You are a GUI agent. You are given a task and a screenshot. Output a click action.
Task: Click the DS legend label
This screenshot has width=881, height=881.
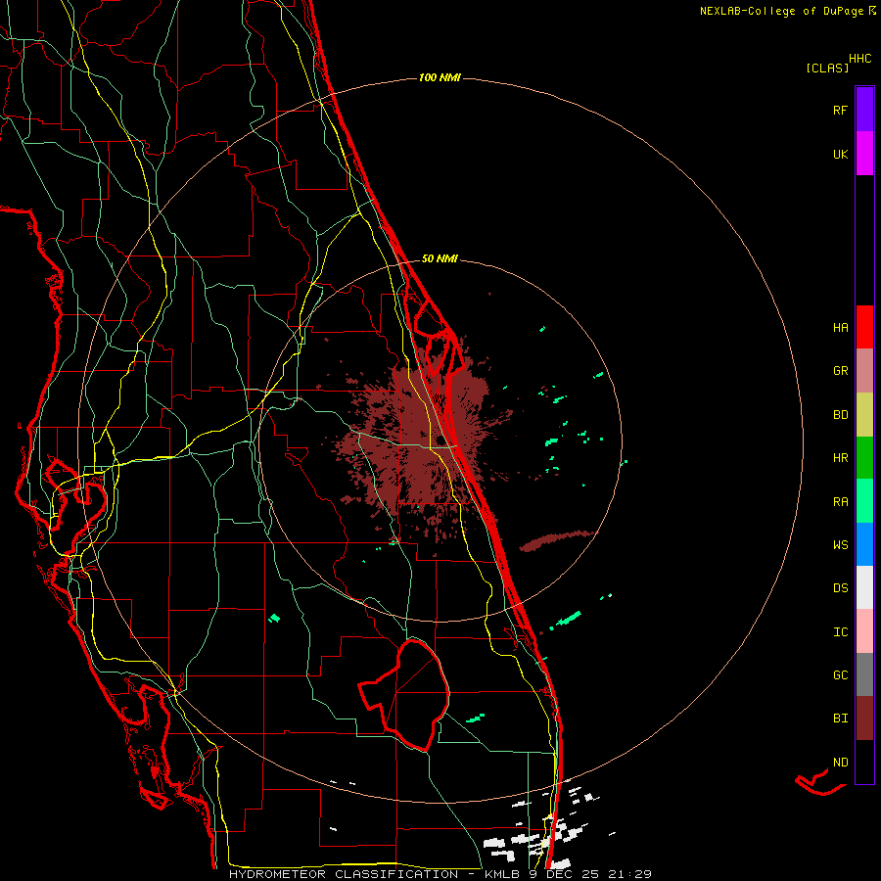pyautogui.click(x=840, y=588)
